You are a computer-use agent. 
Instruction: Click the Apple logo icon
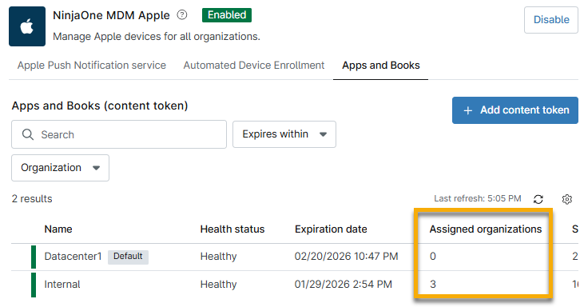(x=27, y=26)
